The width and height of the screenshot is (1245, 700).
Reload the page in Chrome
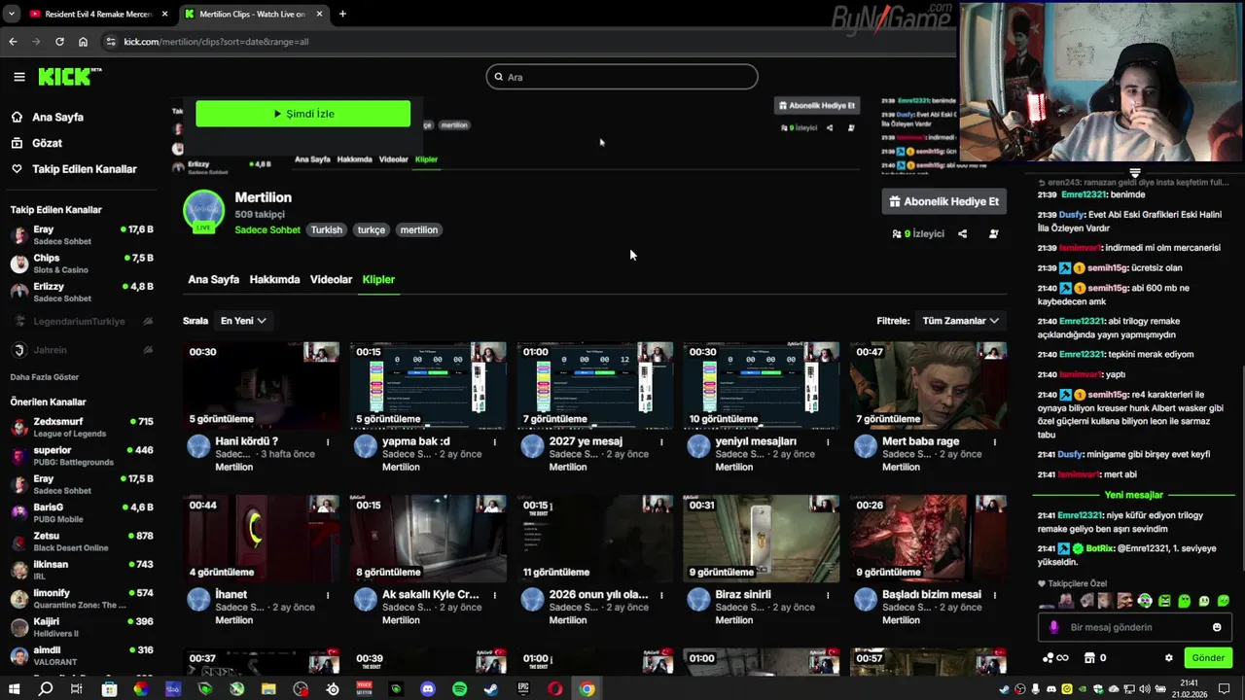(59, 42)
